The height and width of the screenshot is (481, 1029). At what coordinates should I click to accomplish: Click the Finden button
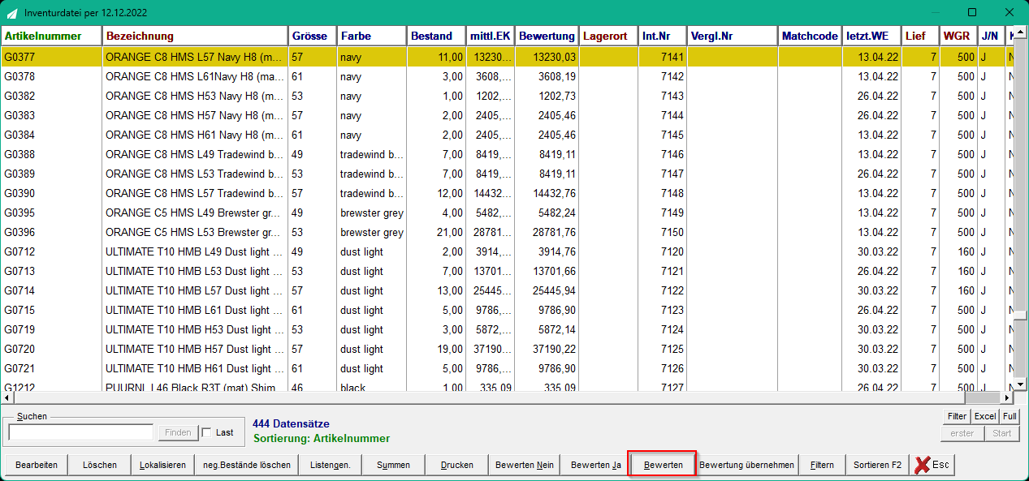tap(178, 432)
